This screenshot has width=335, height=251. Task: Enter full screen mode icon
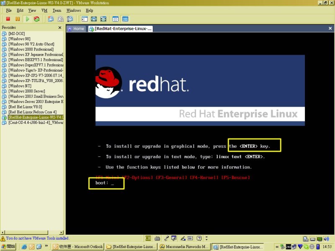pyautogui.click(x=103, y=19)
